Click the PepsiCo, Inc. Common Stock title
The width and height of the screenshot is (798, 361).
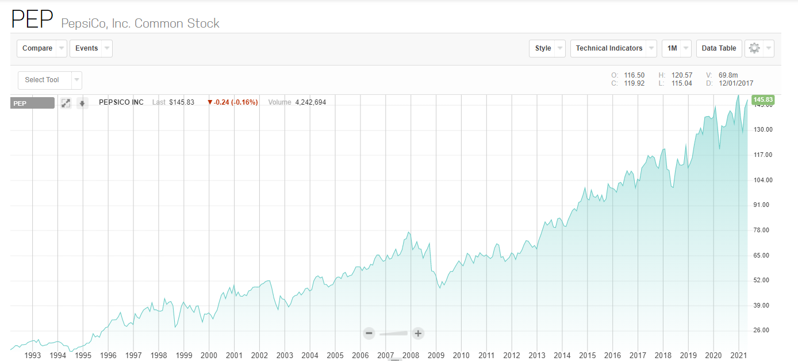click(x=140, y=24)
